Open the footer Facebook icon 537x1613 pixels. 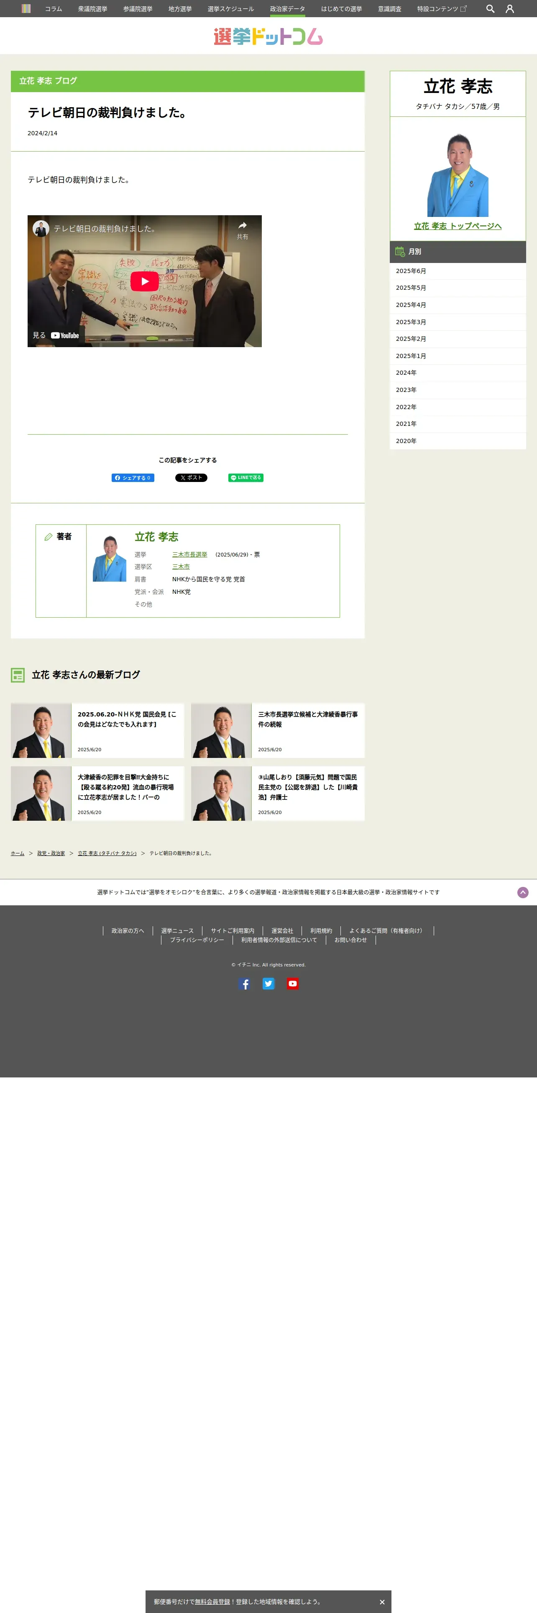point(244,984)
